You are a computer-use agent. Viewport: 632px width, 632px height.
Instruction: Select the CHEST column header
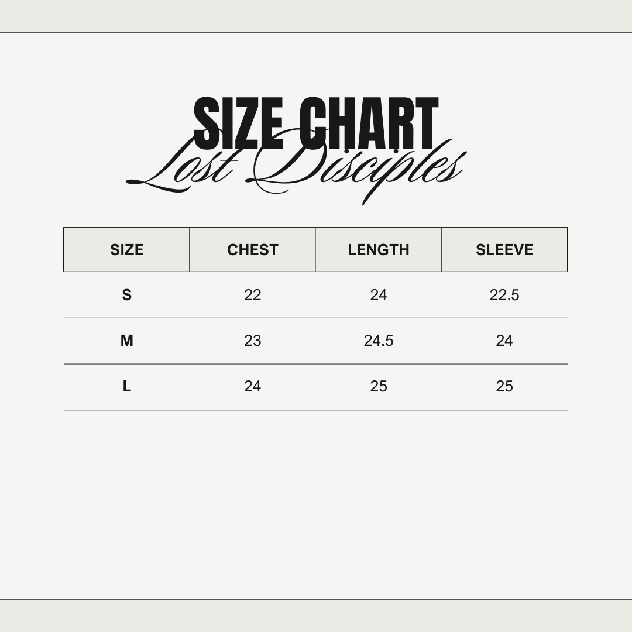pos(253,249)
